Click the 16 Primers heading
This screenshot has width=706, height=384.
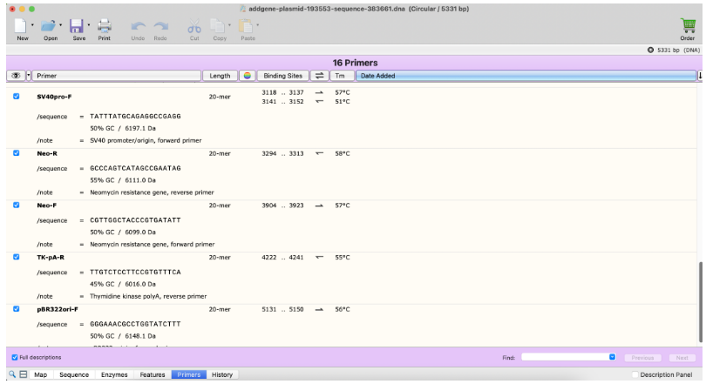355,63
